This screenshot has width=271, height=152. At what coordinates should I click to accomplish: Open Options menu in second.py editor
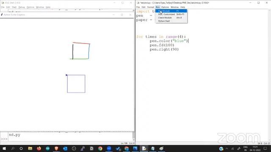click(165, 7)
